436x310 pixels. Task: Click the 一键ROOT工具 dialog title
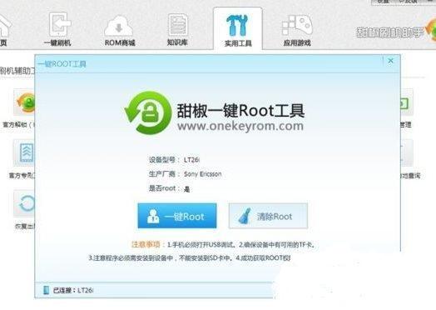62,64
